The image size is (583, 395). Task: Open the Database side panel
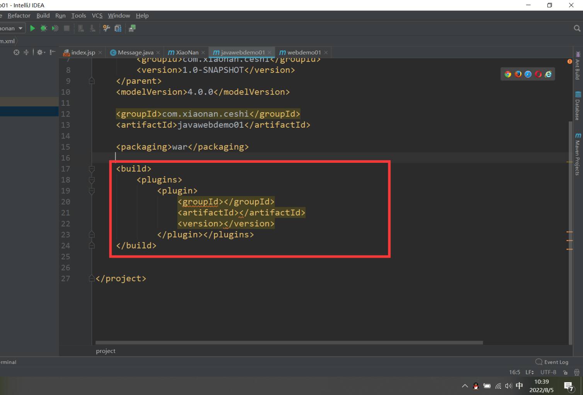[x=578, y=106]
